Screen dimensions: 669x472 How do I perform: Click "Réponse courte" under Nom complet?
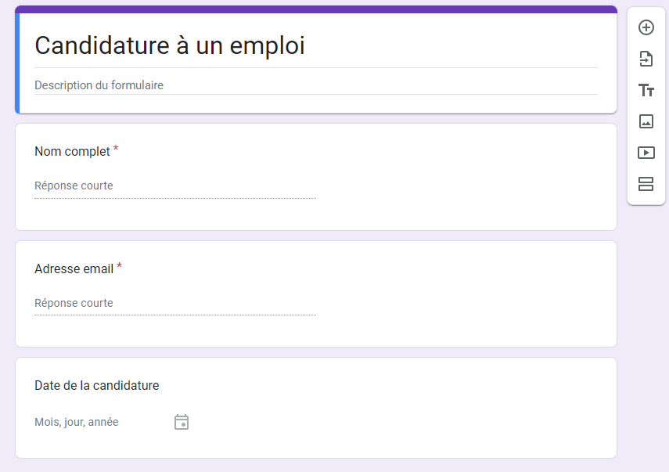[74, 186]
